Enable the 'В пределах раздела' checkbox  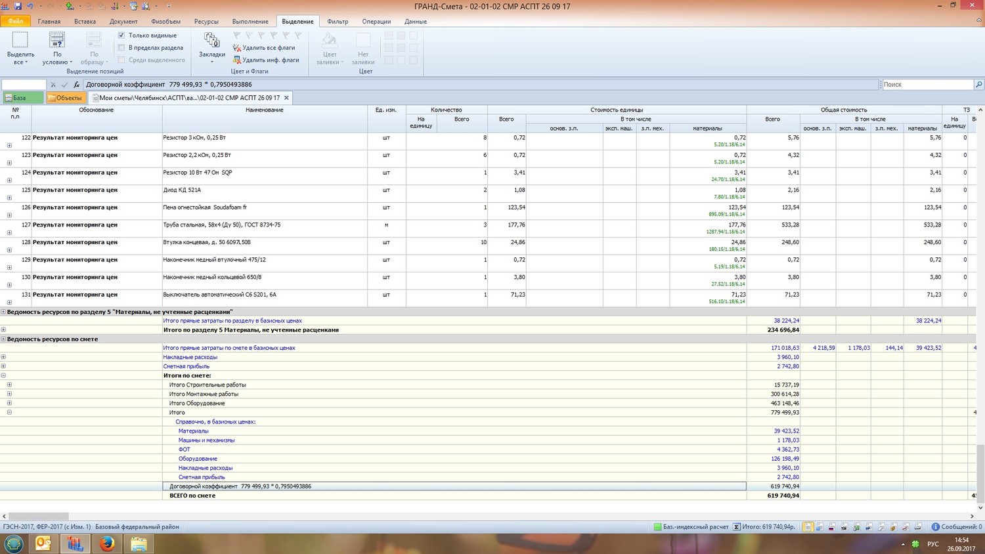coord(121,48)
